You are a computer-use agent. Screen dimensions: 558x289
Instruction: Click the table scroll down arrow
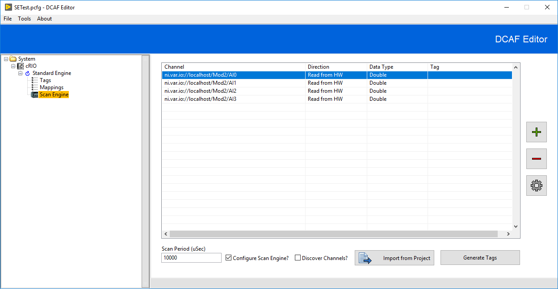point(516,227)
